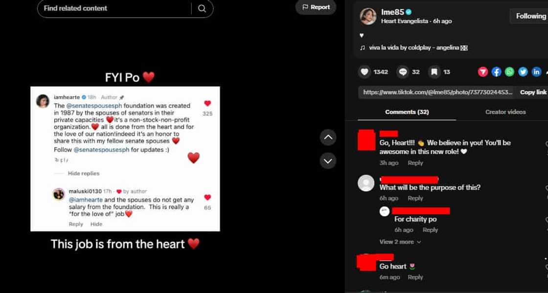Switch to the Creator videos tab
Viewport: 548px width, 293px height.
pyautogui.click(x=505, y=112)
